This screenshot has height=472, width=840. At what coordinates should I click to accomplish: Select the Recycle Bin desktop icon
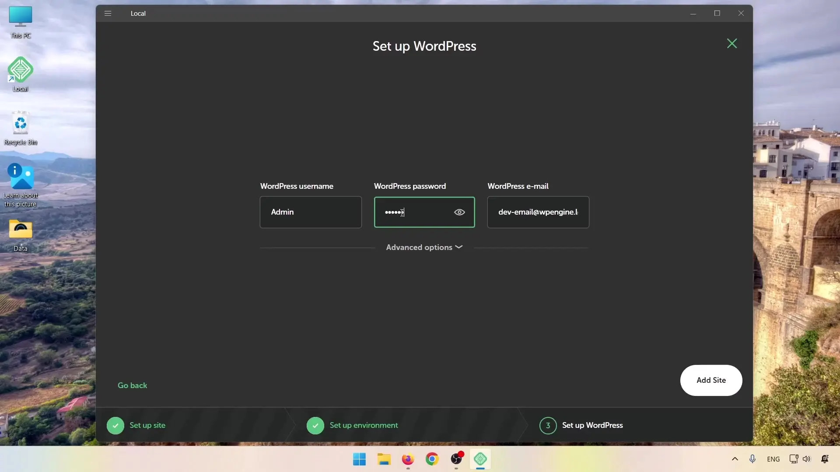click(x=21, y=128)
